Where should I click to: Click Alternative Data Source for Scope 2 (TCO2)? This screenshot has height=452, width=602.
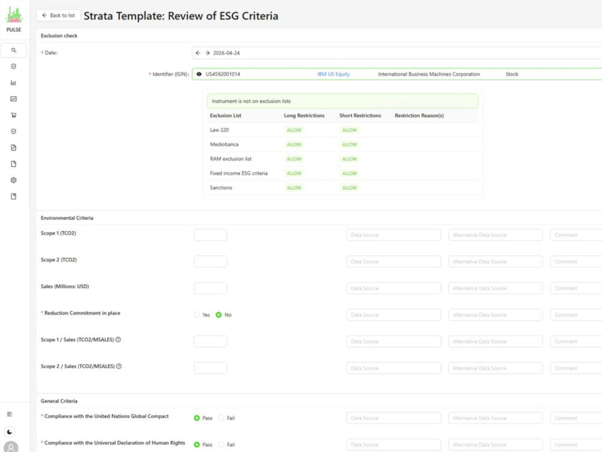tap(495, 262)
